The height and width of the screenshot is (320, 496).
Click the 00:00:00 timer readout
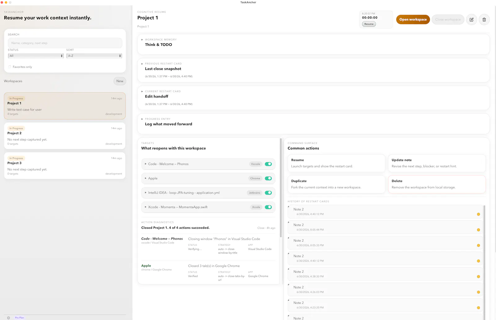[x=370, y=18]
